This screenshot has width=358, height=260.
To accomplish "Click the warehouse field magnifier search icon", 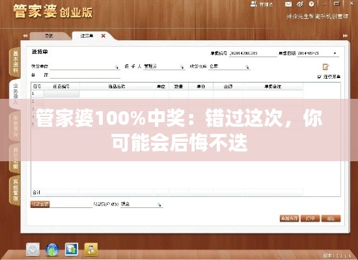I will coord(247,67).
